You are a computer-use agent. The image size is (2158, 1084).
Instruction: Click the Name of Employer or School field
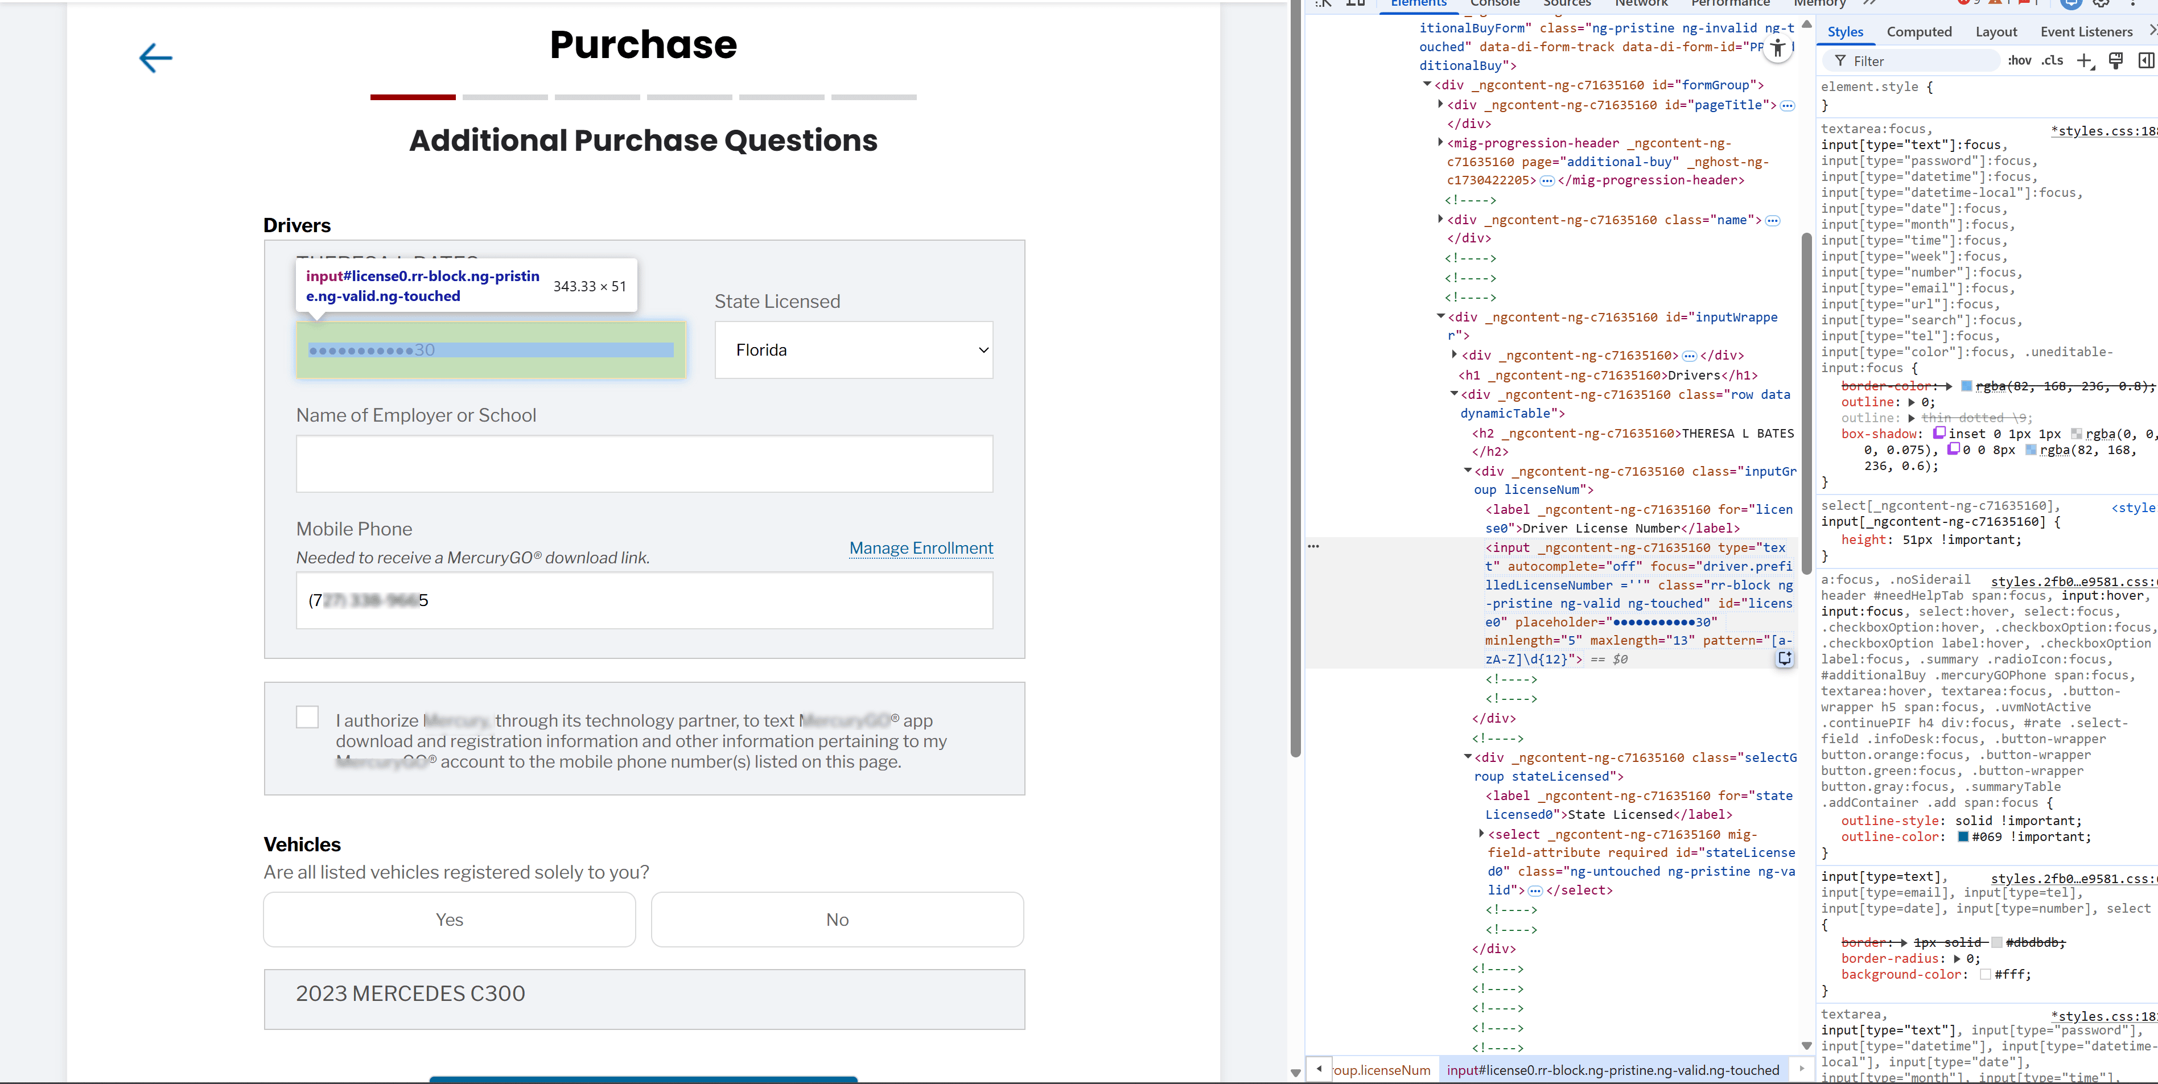click(644, 463)
